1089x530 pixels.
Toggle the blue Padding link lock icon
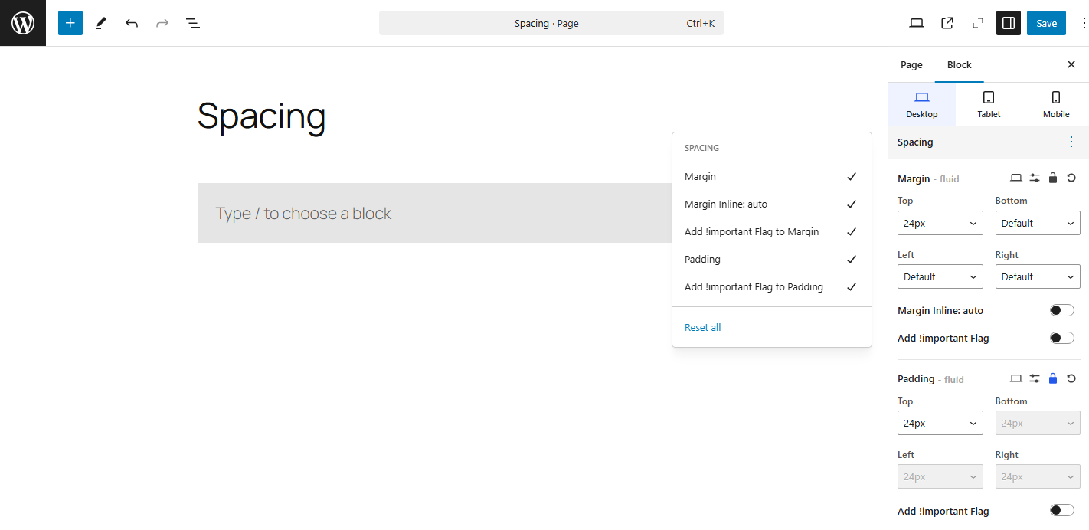(1053, 378)
